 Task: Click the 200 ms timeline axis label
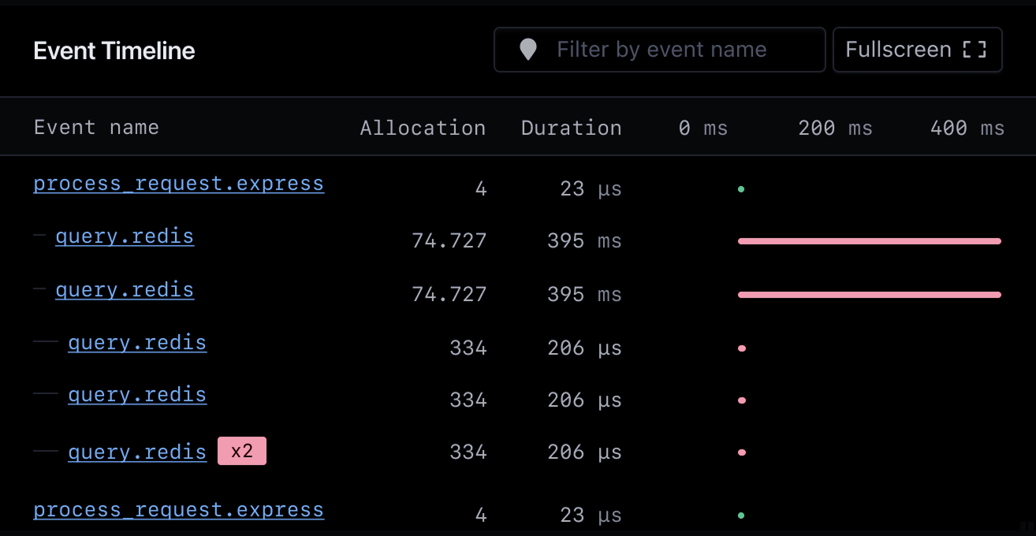[835, 128]
